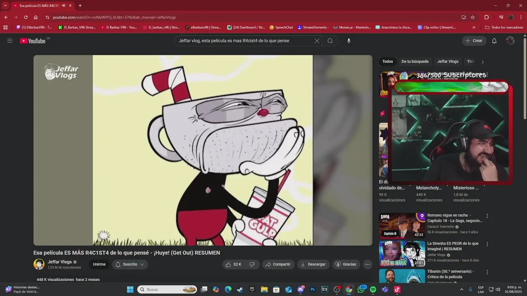Open Romano sigue en racha video thumbnail
This screenshot has width=527, height=296.
[402, 225]
